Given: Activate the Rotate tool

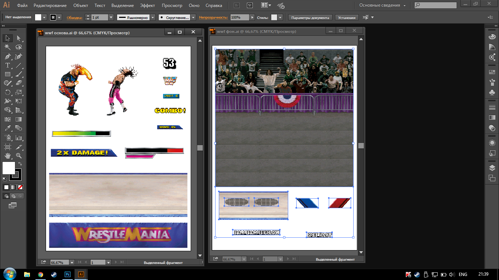Looking at the screenshot, I should (x=8, y=92).
